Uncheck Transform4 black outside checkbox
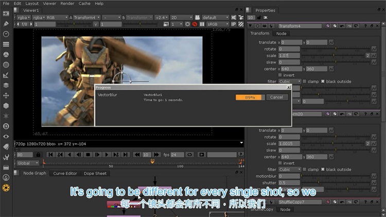The width and height of the screenshot is (386, 217). (323, 81)
